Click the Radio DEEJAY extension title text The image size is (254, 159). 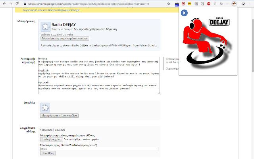(x=63, y=25)
